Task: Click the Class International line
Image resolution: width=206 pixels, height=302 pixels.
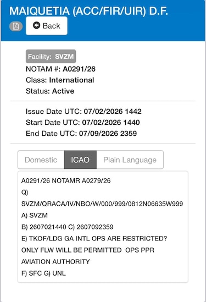Action: (60, 80)
